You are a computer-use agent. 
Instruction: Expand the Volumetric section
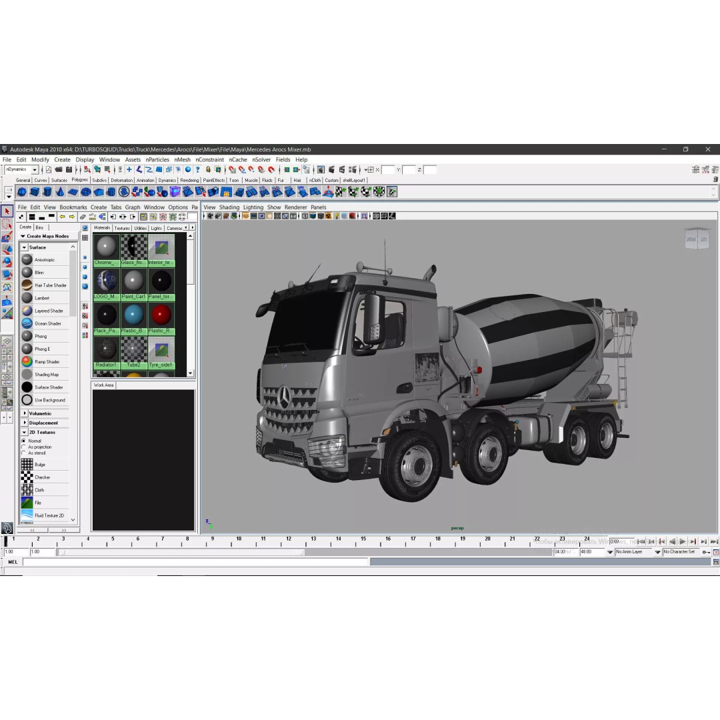tap(25, 413)
